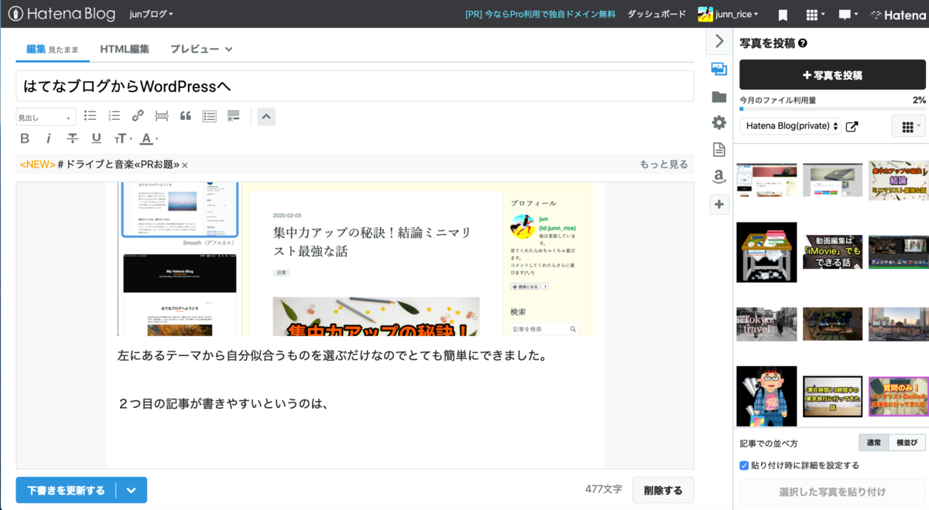The height and width of the screenshot is (510, 929).
Task: Open the Amazon product sidebar tab
Action: point(719,177)
